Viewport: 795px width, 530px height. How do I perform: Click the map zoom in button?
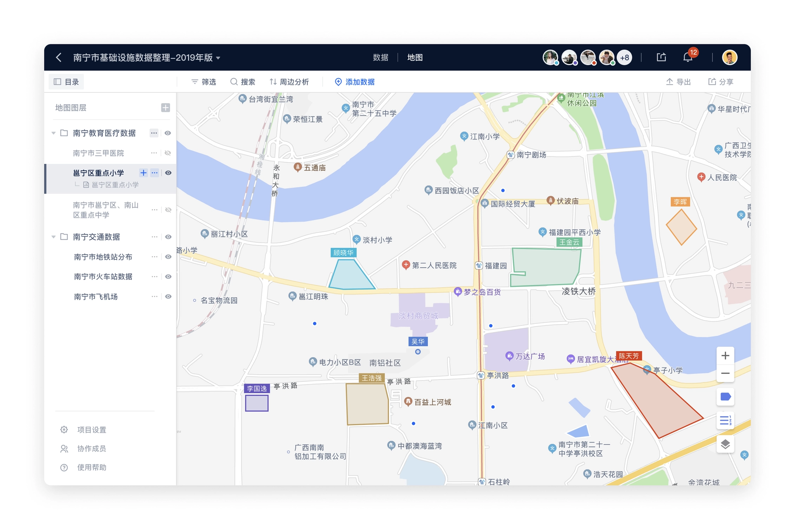[725, 356]
